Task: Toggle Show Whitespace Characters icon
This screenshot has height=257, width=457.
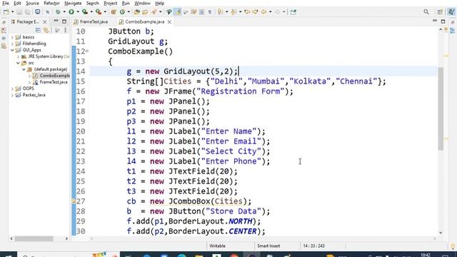Action: [x=210, y=12]
